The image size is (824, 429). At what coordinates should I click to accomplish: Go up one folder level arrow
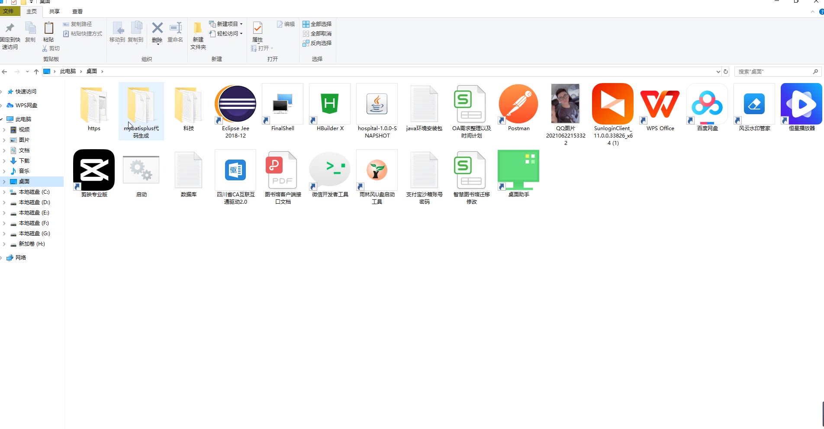(36, 72)
